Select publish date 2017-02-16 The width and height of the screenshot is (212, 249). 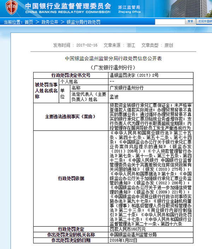click(x=87, y=45)
